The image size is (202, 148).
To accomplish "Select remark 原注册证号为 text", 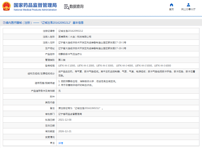I will point(81,108).
